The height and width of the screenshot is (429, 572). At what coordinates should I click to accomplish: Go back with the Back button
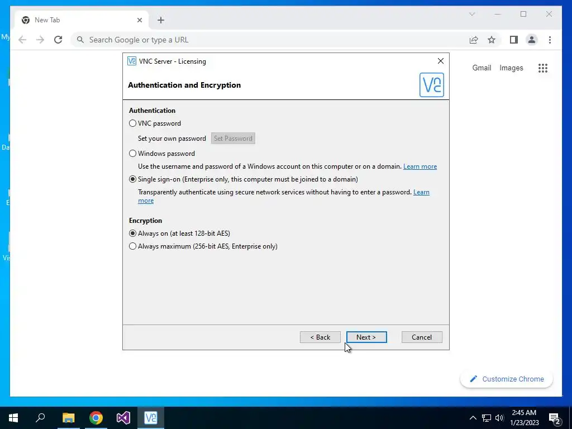[320, 337]
